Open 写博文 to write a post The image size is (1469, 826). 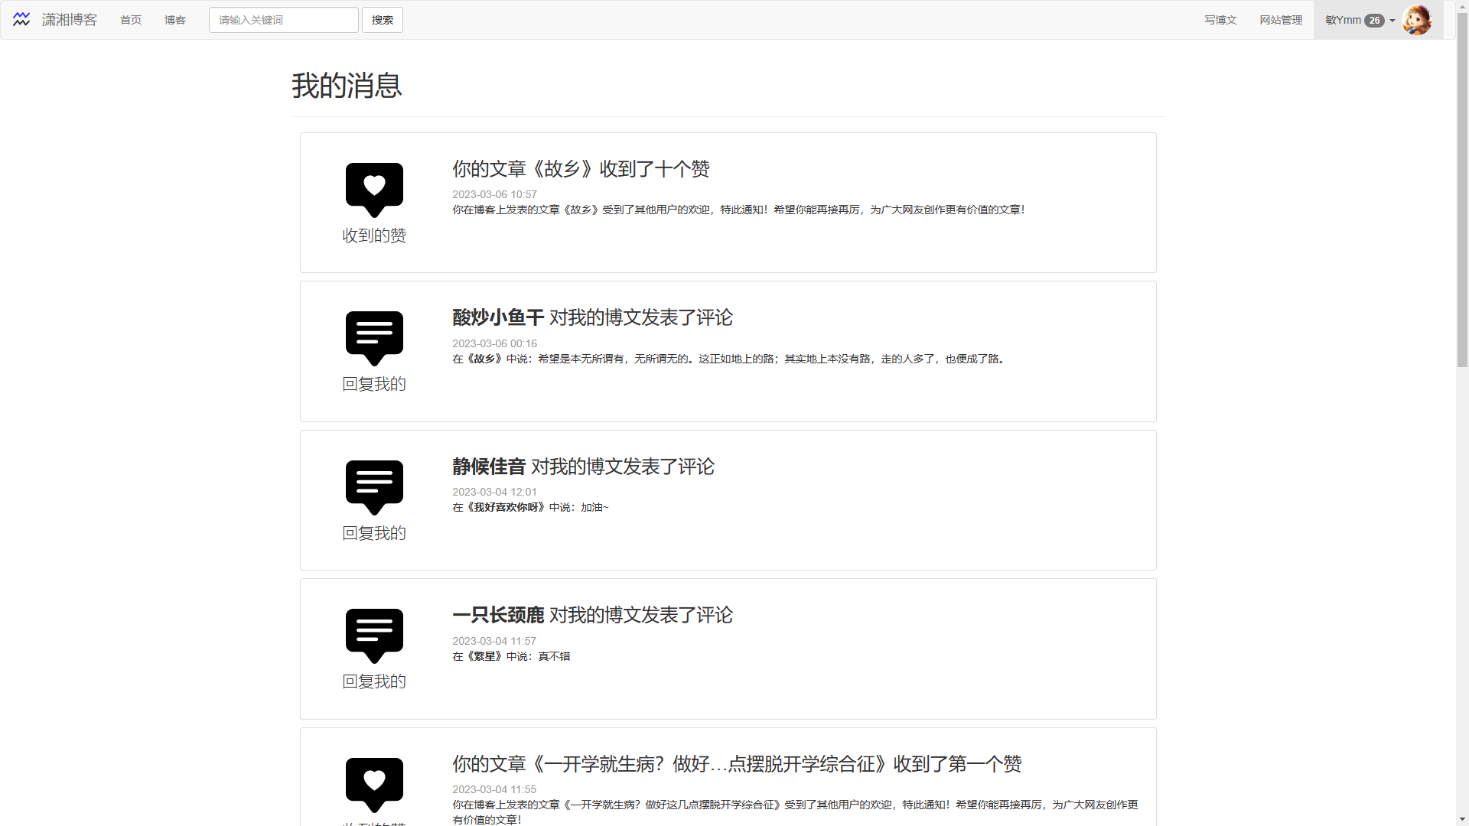[x=1220, y=20]
